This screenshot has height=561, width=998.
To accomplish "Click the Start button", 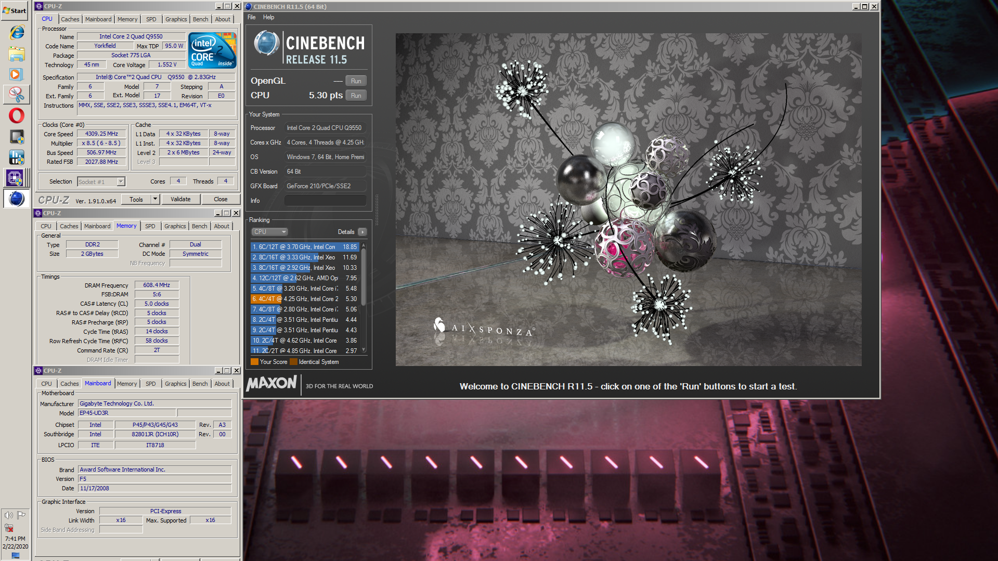I will 15,10.
